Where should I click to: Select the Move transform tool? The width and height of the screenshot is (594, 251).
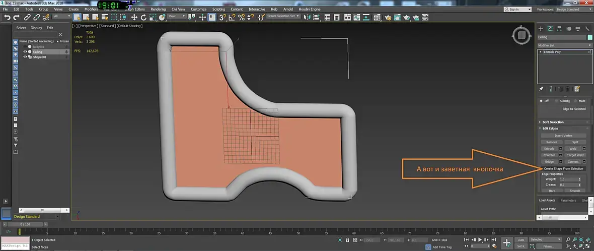(x=134, y=17)
